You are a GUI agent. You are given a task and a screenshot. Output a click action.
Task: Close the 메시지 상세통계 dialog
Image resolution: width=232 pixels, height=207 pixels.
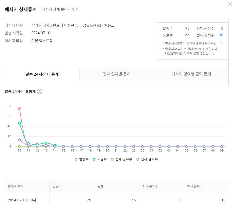[230, 5]
